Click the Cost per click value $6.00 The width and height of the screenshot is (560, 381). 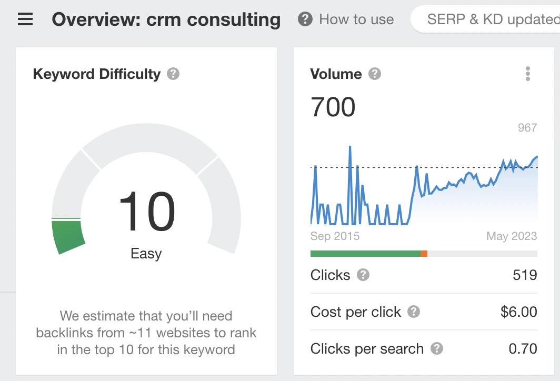click(518, 312)
